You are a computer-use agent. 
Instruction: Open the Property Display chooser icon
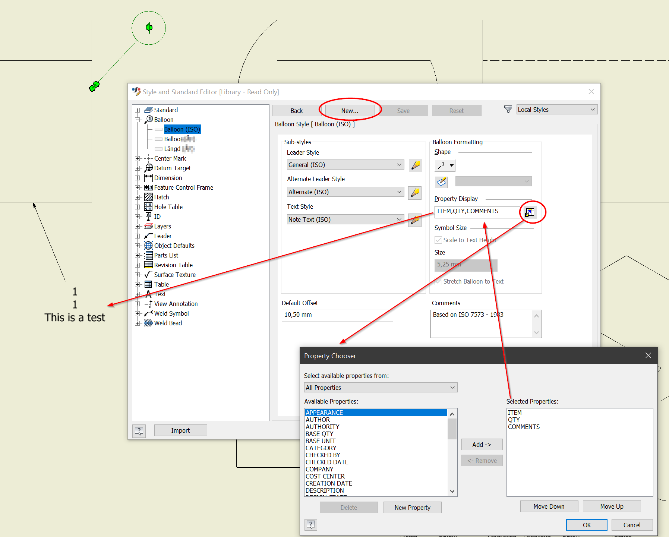(x=529, y=212)
